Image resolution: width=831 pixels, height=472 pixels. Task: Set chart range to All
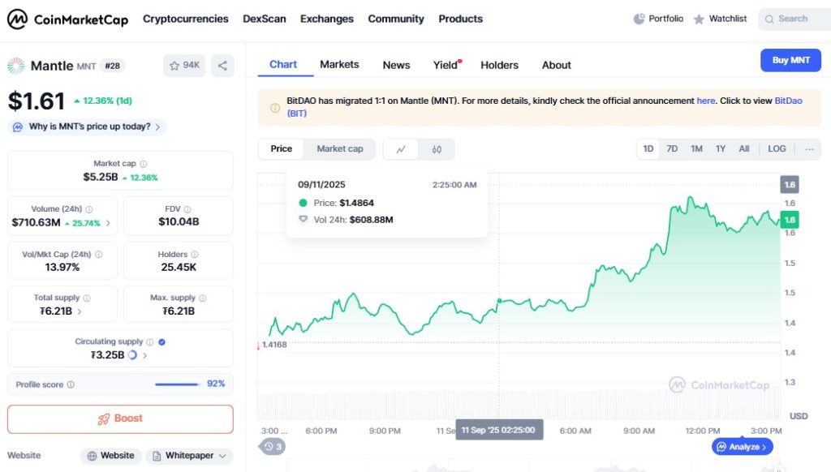click(744, 149)
